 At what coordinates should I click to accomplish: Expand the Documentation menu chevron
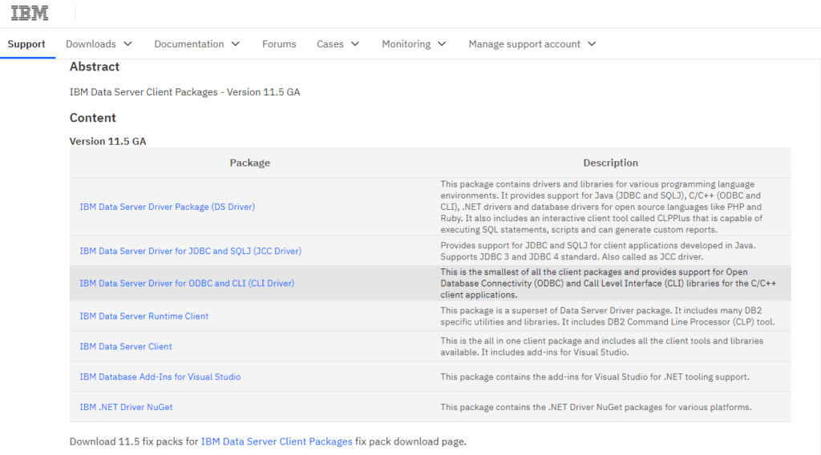tap(236, 44)
